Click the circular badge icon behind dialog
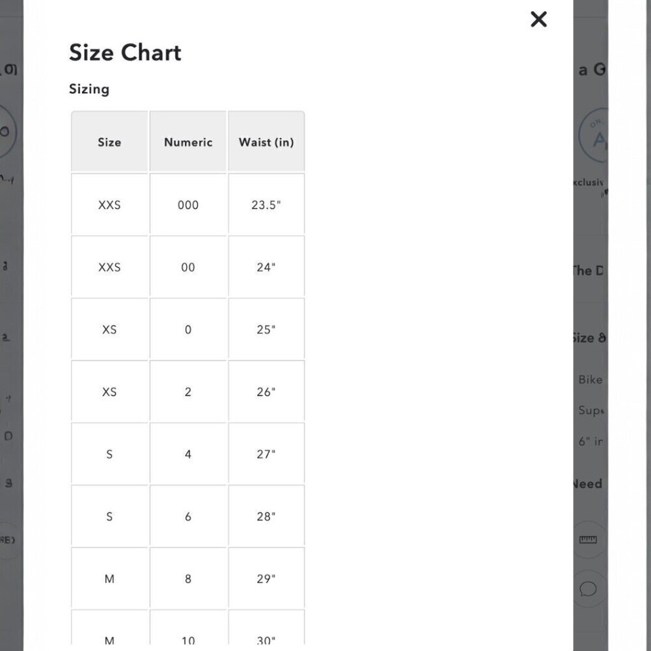 [594, 135]
